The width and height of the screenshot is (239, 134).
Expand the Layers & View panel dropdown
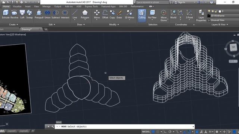(220, 25)
